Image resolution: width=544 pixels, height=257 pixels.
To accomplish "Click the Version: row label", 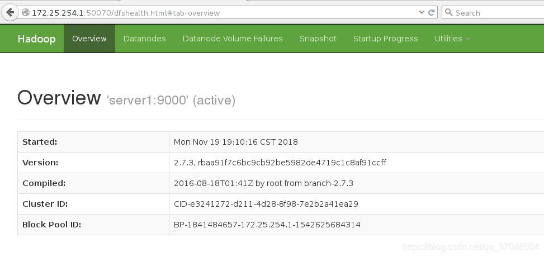I will pos(40,163).
